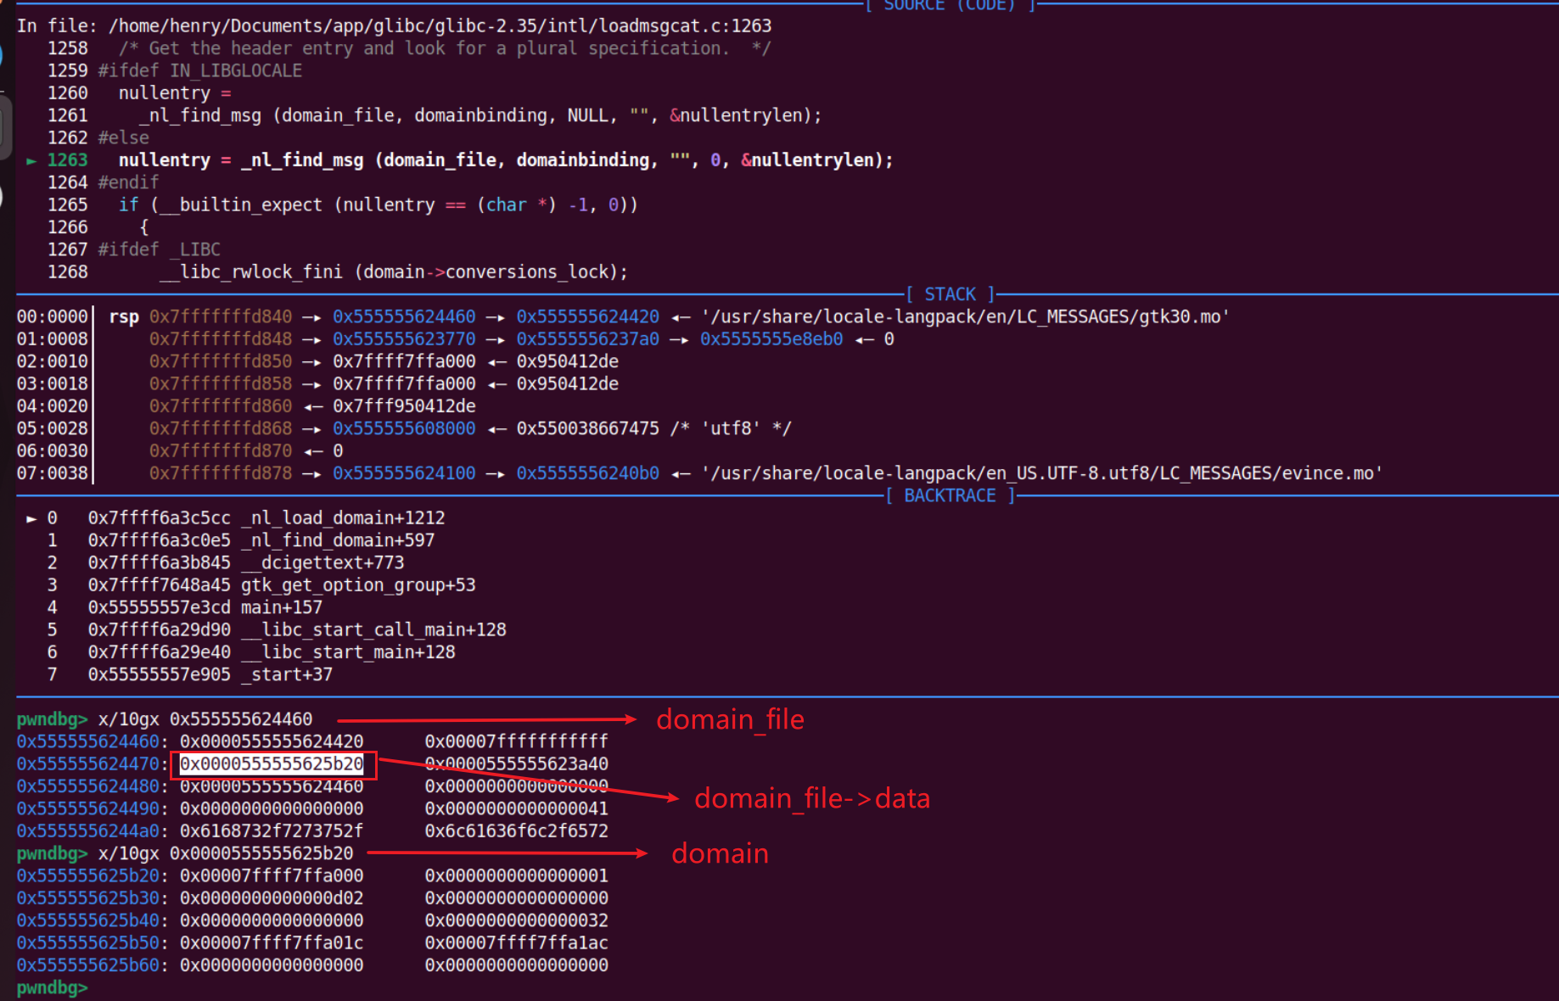Click the rsp register label

point(124,317)
